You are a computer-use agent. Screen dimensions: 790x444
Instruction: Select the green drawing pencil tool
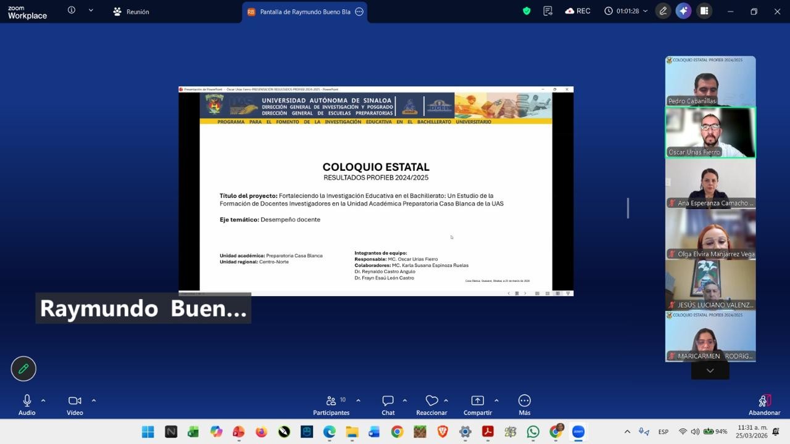click(x=23, y=368)
